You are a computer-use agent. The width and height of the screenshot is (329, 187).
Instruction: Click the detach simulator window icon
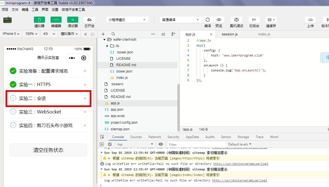coord(92,34)
